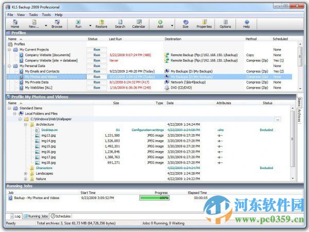Select the Items side tab
The height and width of the screenshot is (232, 309).
click(299, 102)
